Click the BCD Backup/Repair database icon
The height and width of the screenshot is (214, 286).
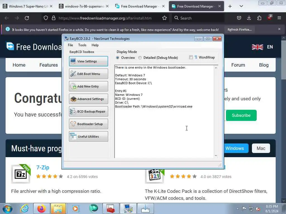click(73, 111)
